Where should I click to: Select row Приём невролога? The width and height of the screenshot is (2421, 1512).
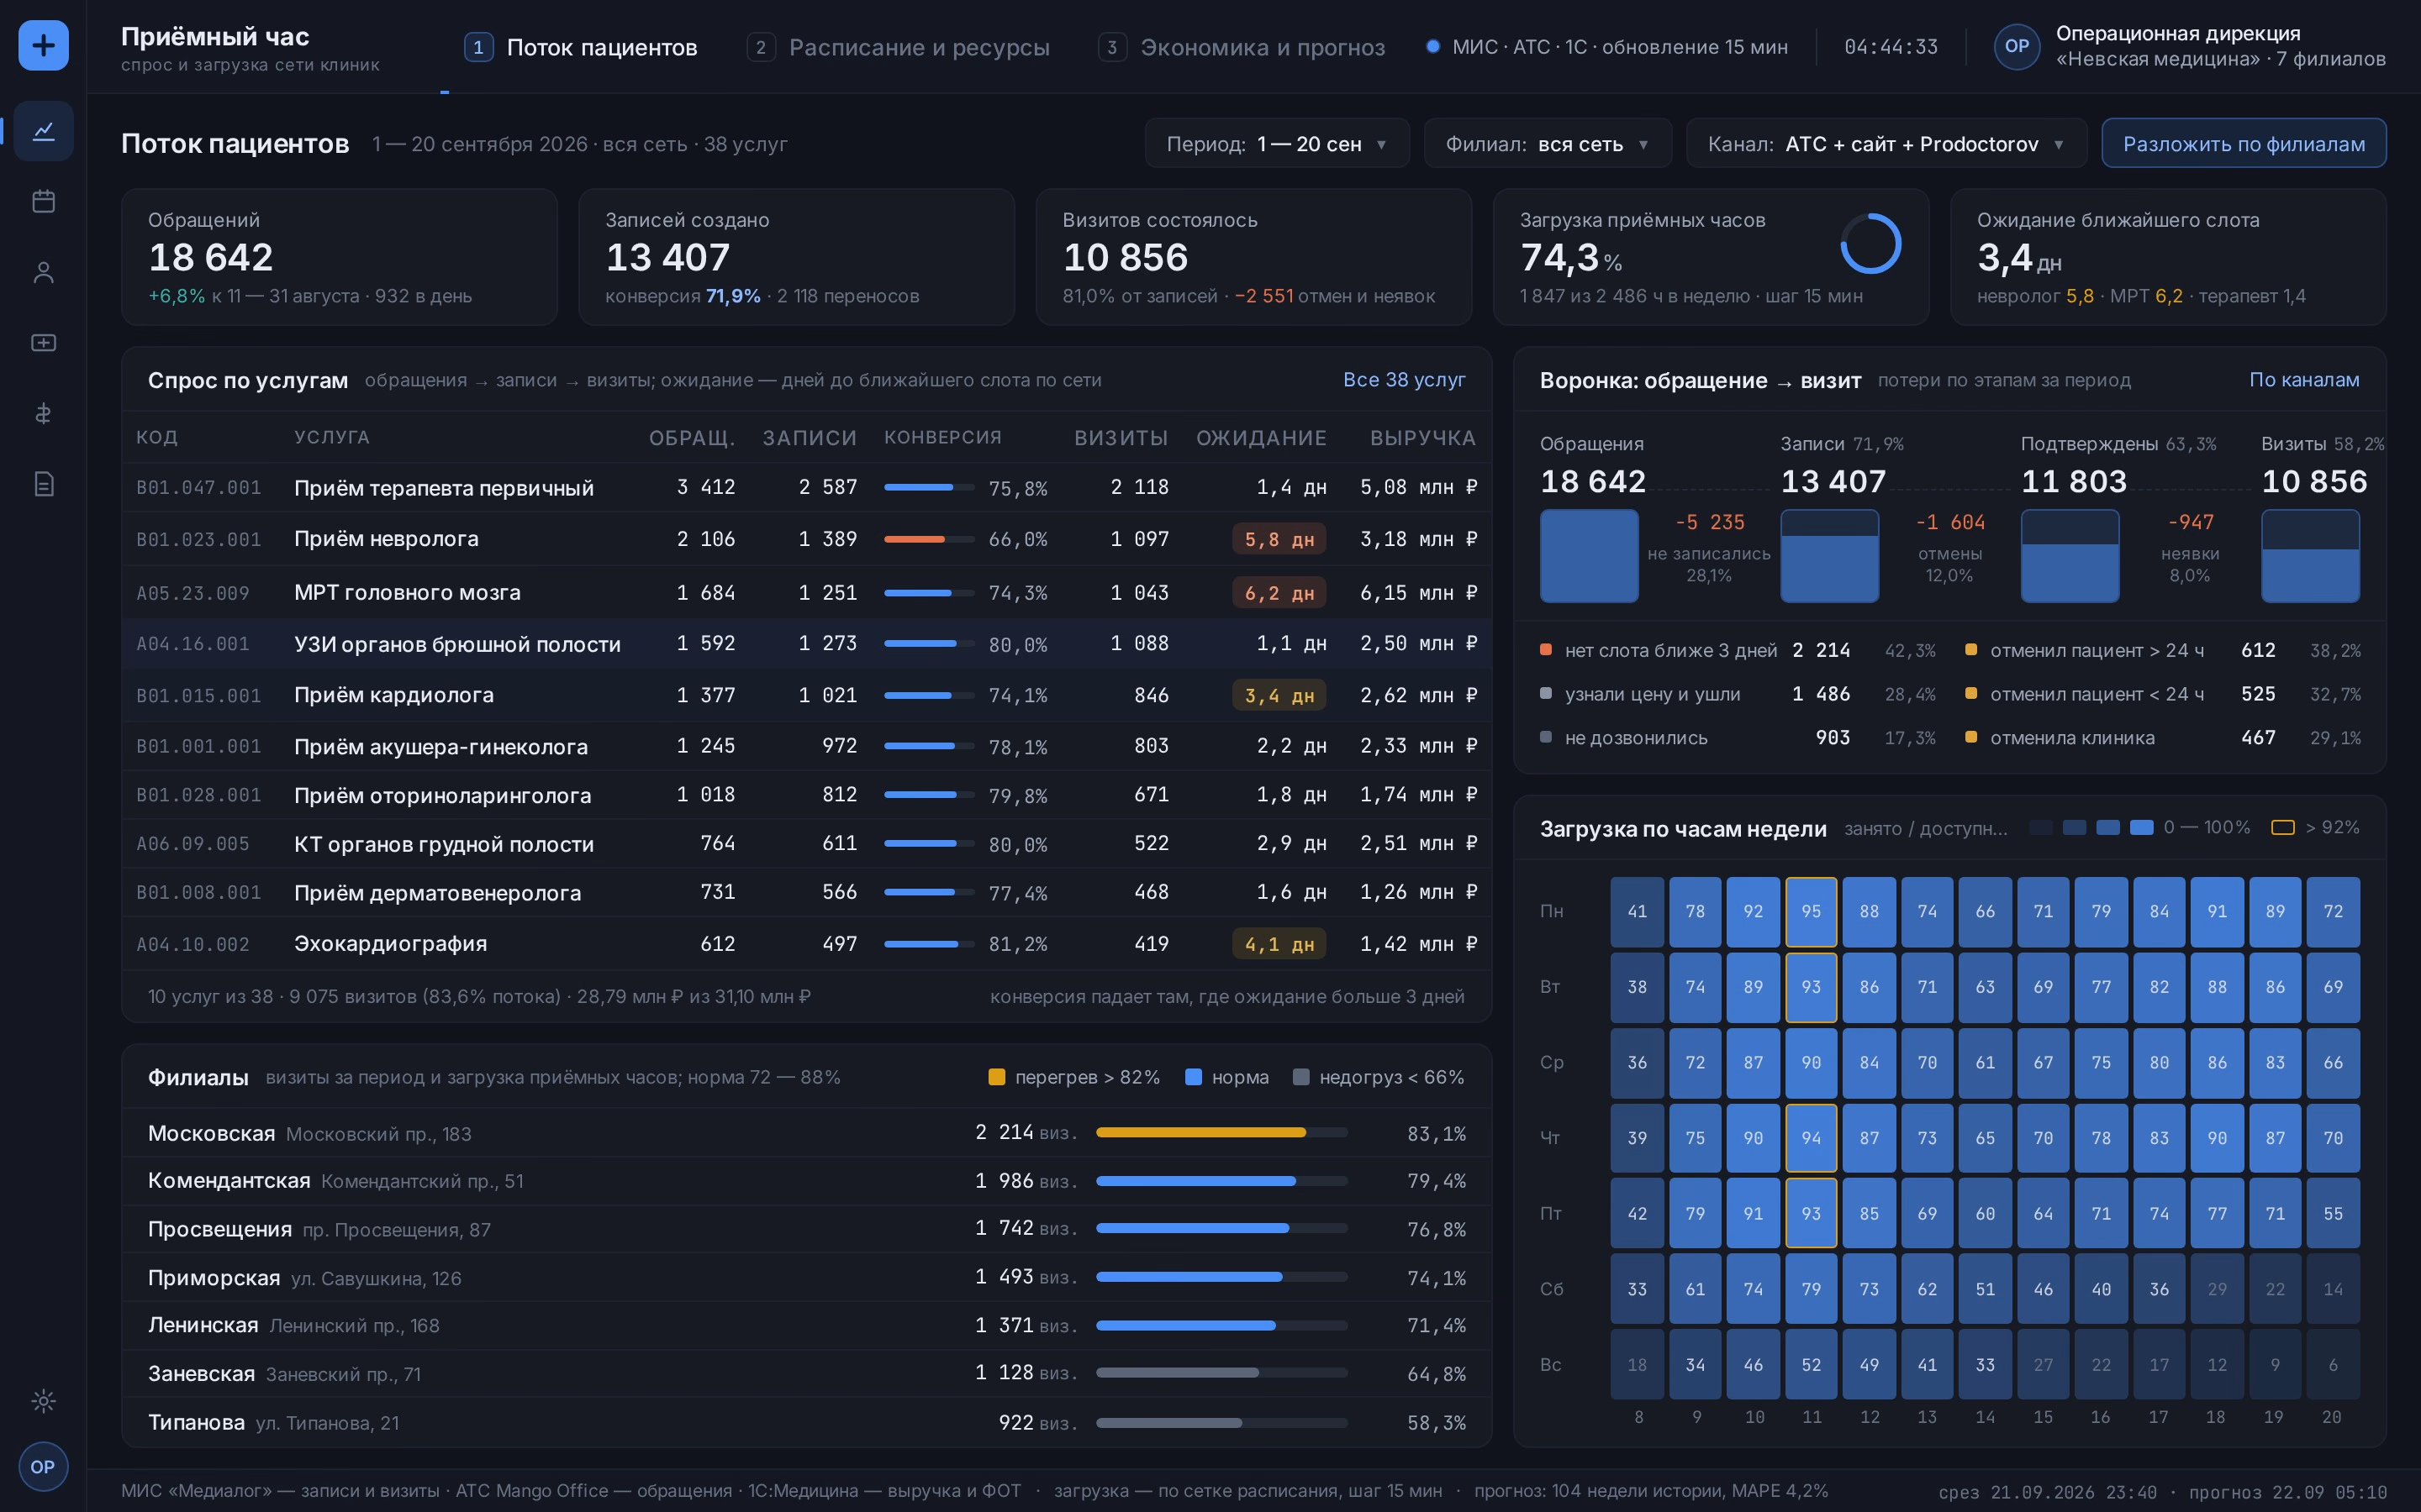pos(806,539)
